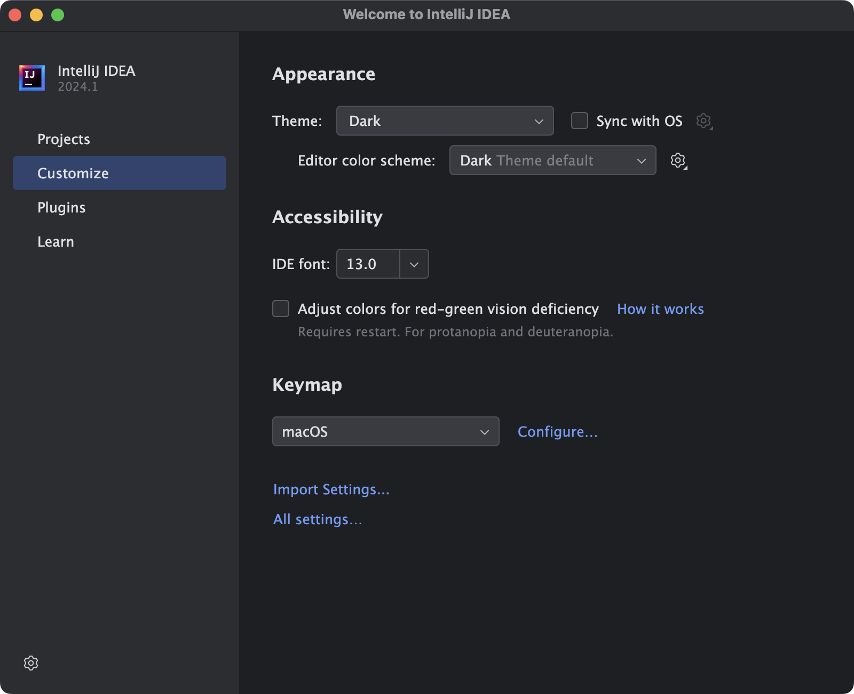Open the Learn tab
Screen dimensions: 854x694
120,241
